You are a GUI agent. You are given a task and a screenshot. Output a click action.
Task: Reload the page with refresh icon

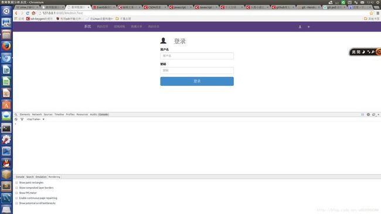(28, 13)
